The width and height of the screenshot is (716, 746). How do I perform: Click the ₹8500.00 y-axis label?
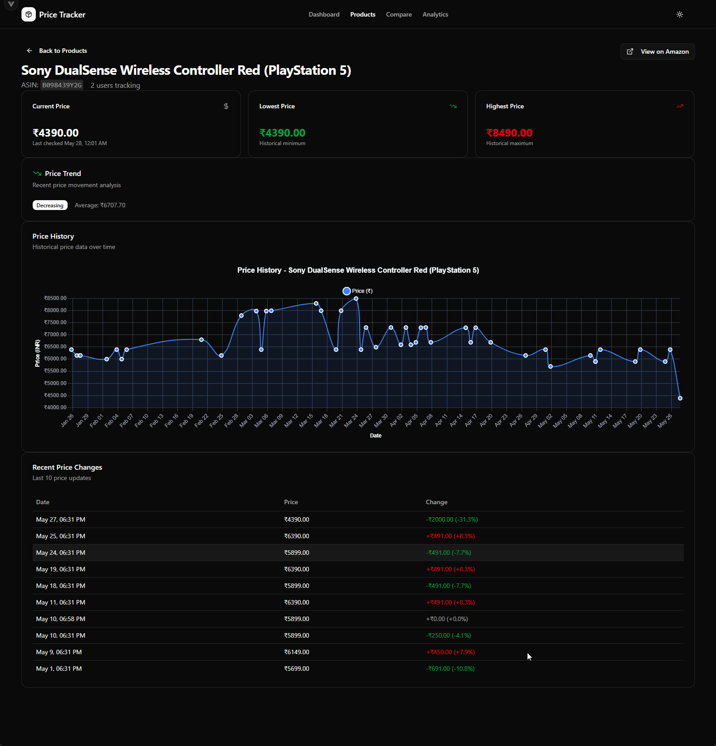[55, 298]
